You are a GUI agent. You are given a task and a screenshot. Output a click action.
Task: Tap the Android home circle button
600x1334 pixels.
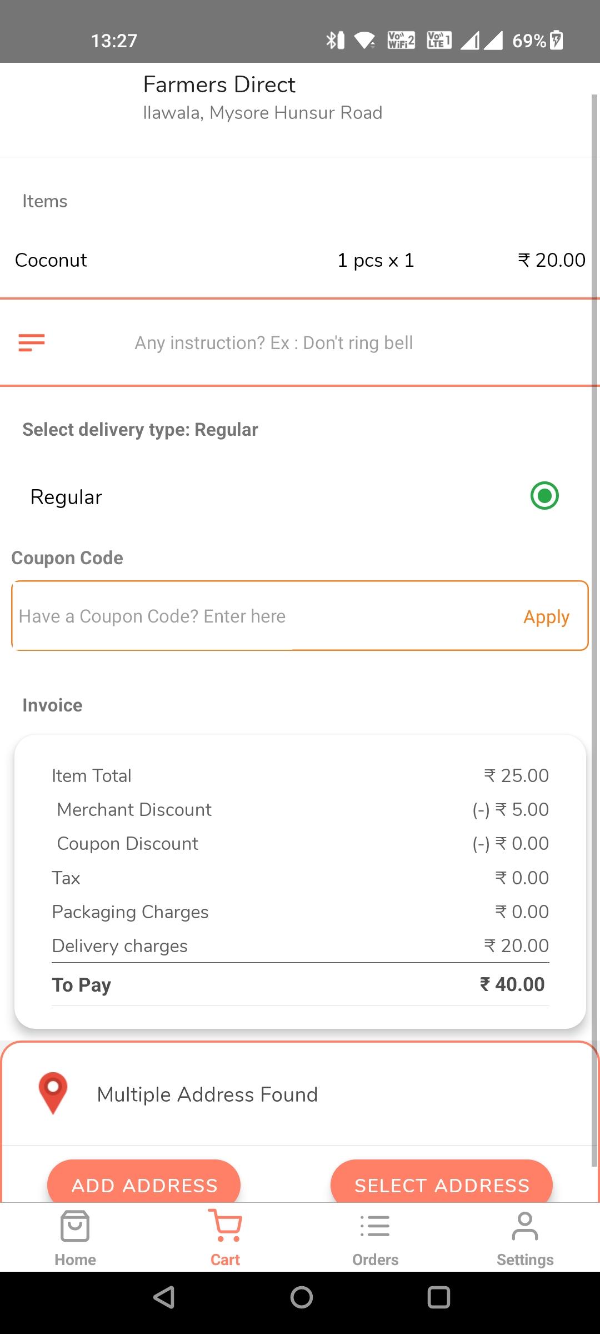click(301, 1297)
